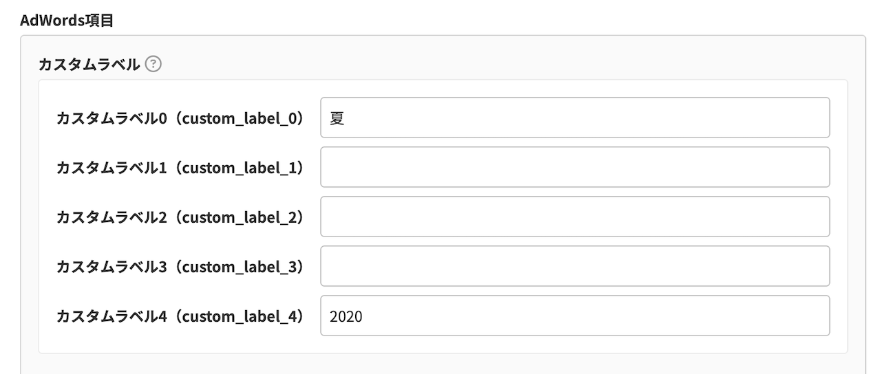
Task: Place cursor on the 2020 value text
Action: [346, 316]
